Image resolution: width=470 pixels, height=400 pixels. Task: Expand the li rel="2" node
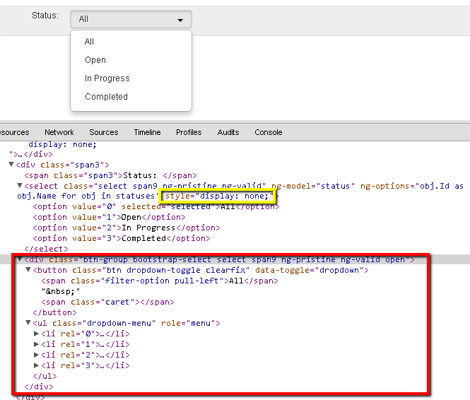pos(36,355)
